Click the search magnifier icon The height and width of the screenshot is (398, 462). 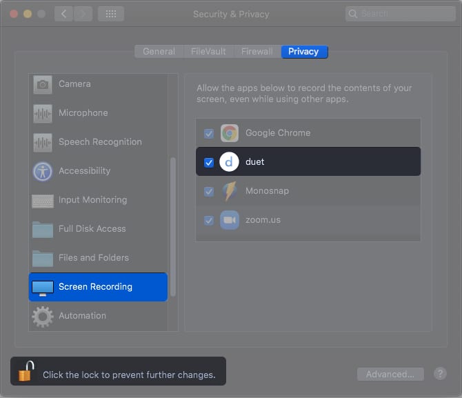click(x=352, y=14)
